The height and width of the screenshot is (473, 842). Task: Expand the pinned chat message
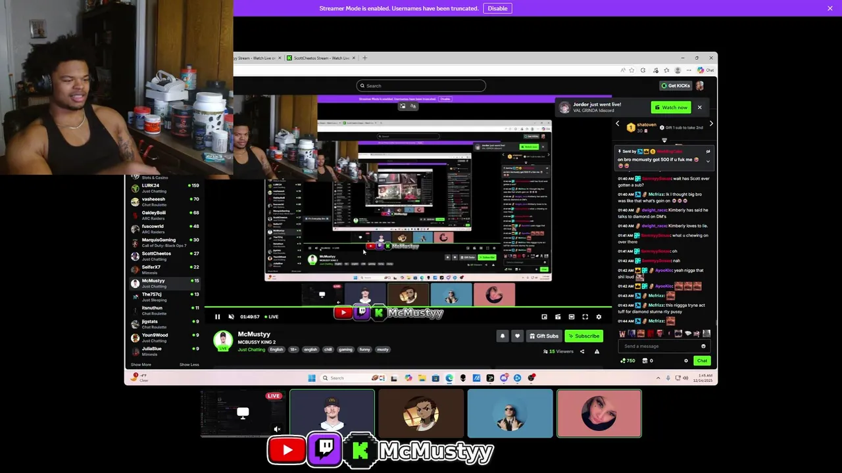click(x=708, y=160)
